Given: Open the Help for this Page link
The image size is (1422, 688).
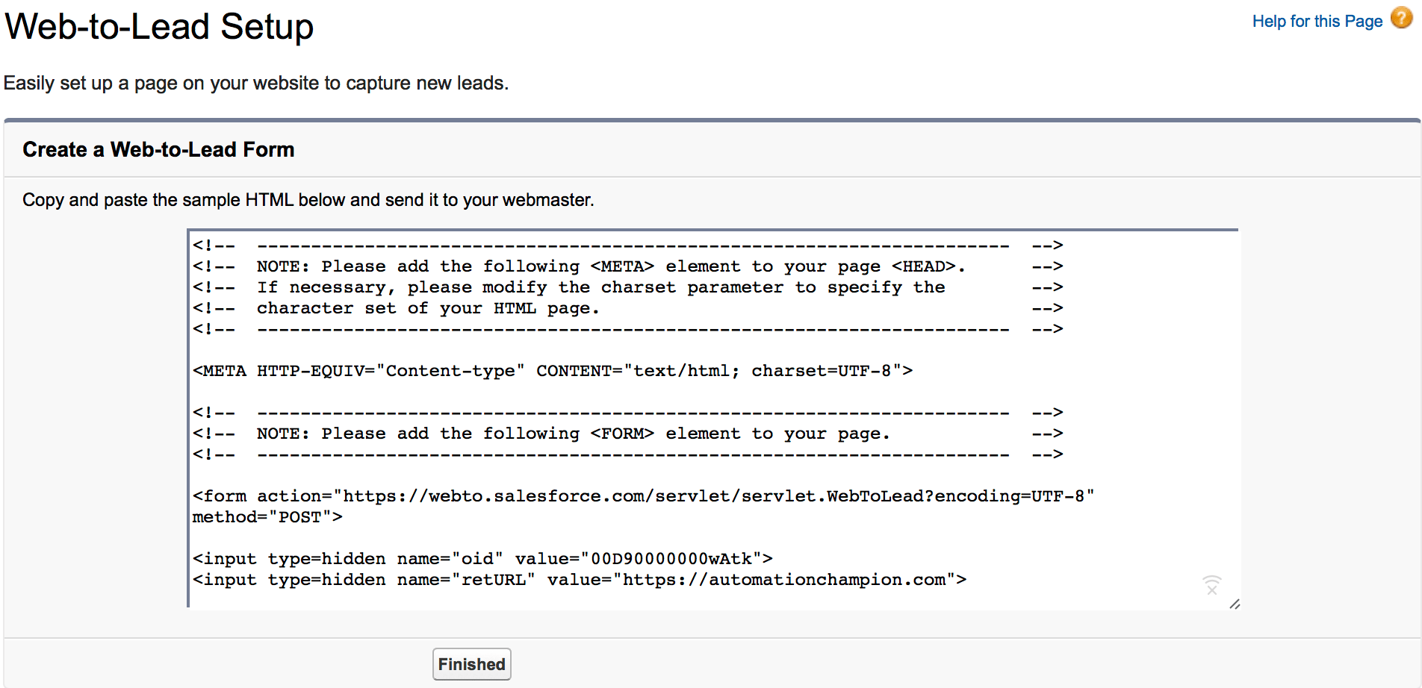Looking at the screenshot, I should pos(1317,21).
